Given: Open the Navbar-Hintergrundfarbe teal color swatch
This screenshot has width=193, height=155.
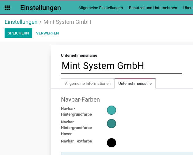Looking at the screenshot, I should pos(112,110).
